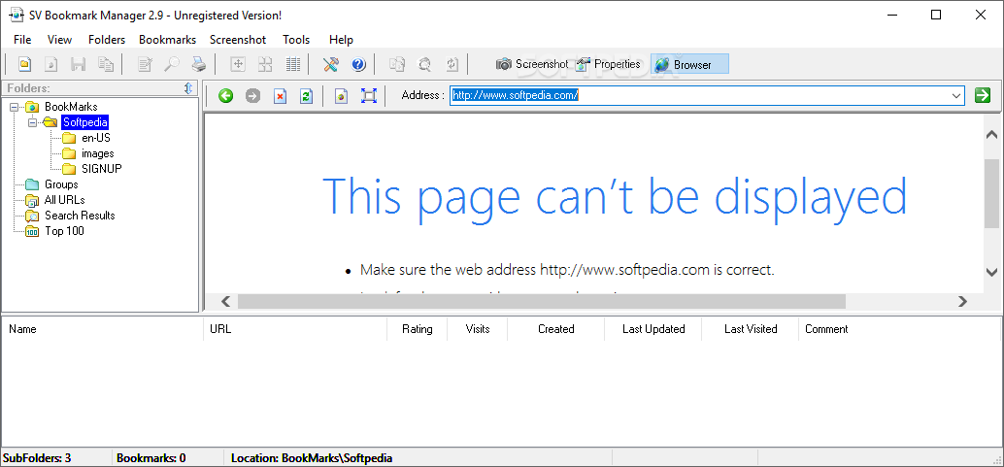Click browser horizontal scrollbar right arrow

962,301
